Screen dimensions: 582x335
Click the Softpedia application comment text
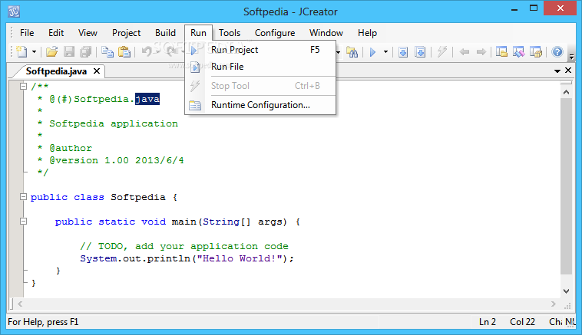pos(114,123)
